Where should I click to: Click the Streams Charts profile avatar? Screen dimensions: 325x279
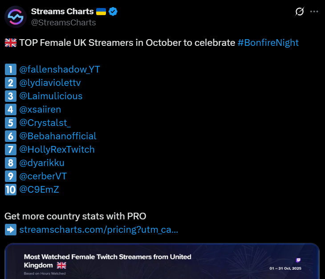click(x=16, y=17)
